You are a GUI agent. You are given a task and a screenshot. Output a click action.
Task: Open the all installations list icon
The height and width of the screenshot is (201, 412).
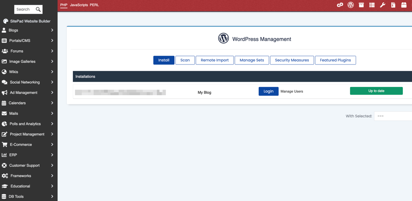372,5
